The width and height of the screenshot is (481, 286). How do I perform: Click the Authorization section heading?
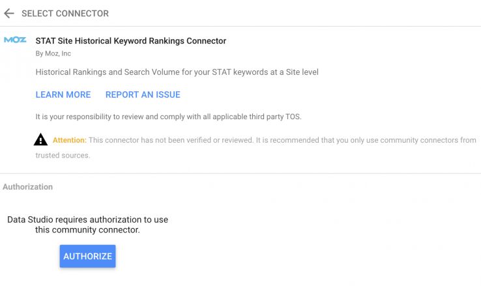click(x=27, y=187)
